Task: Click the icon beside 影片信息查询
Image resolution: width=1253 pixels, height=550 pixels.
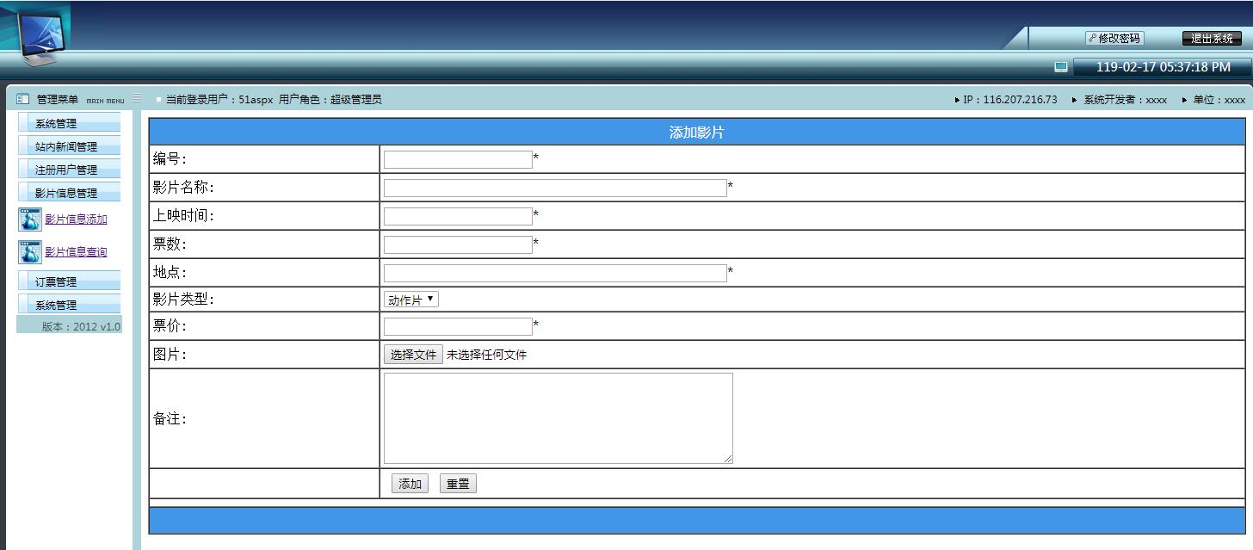Action: (x=30, y=252)
